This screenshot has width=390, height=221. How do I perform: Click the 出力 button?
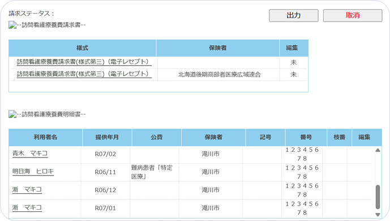[294, 15]
